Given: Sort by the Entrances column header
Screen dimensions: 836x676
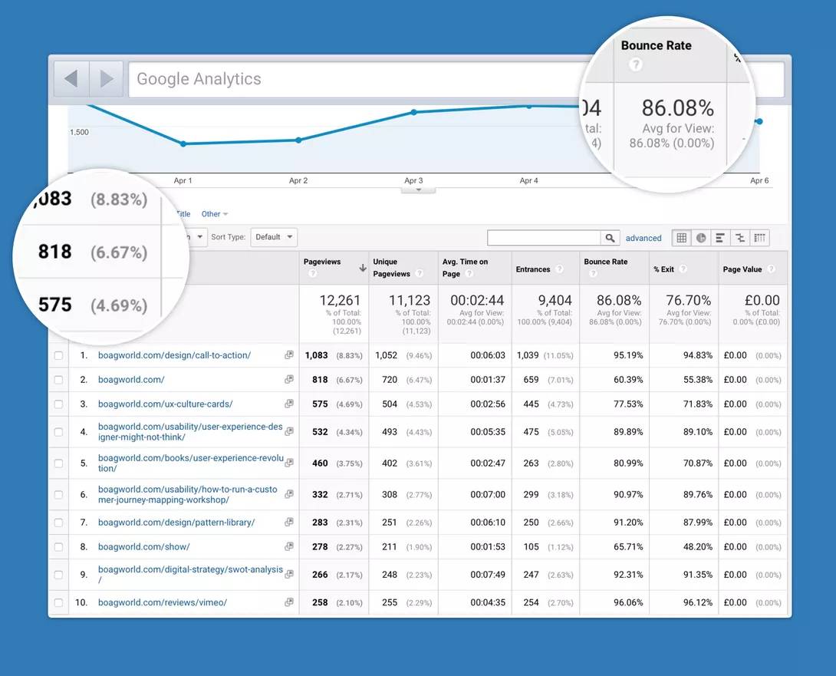Looking at the screenshot, I should click(532, 269).
